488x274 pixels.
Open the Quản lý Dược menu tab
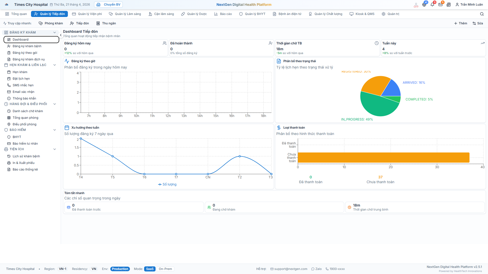tap(194, 14)
